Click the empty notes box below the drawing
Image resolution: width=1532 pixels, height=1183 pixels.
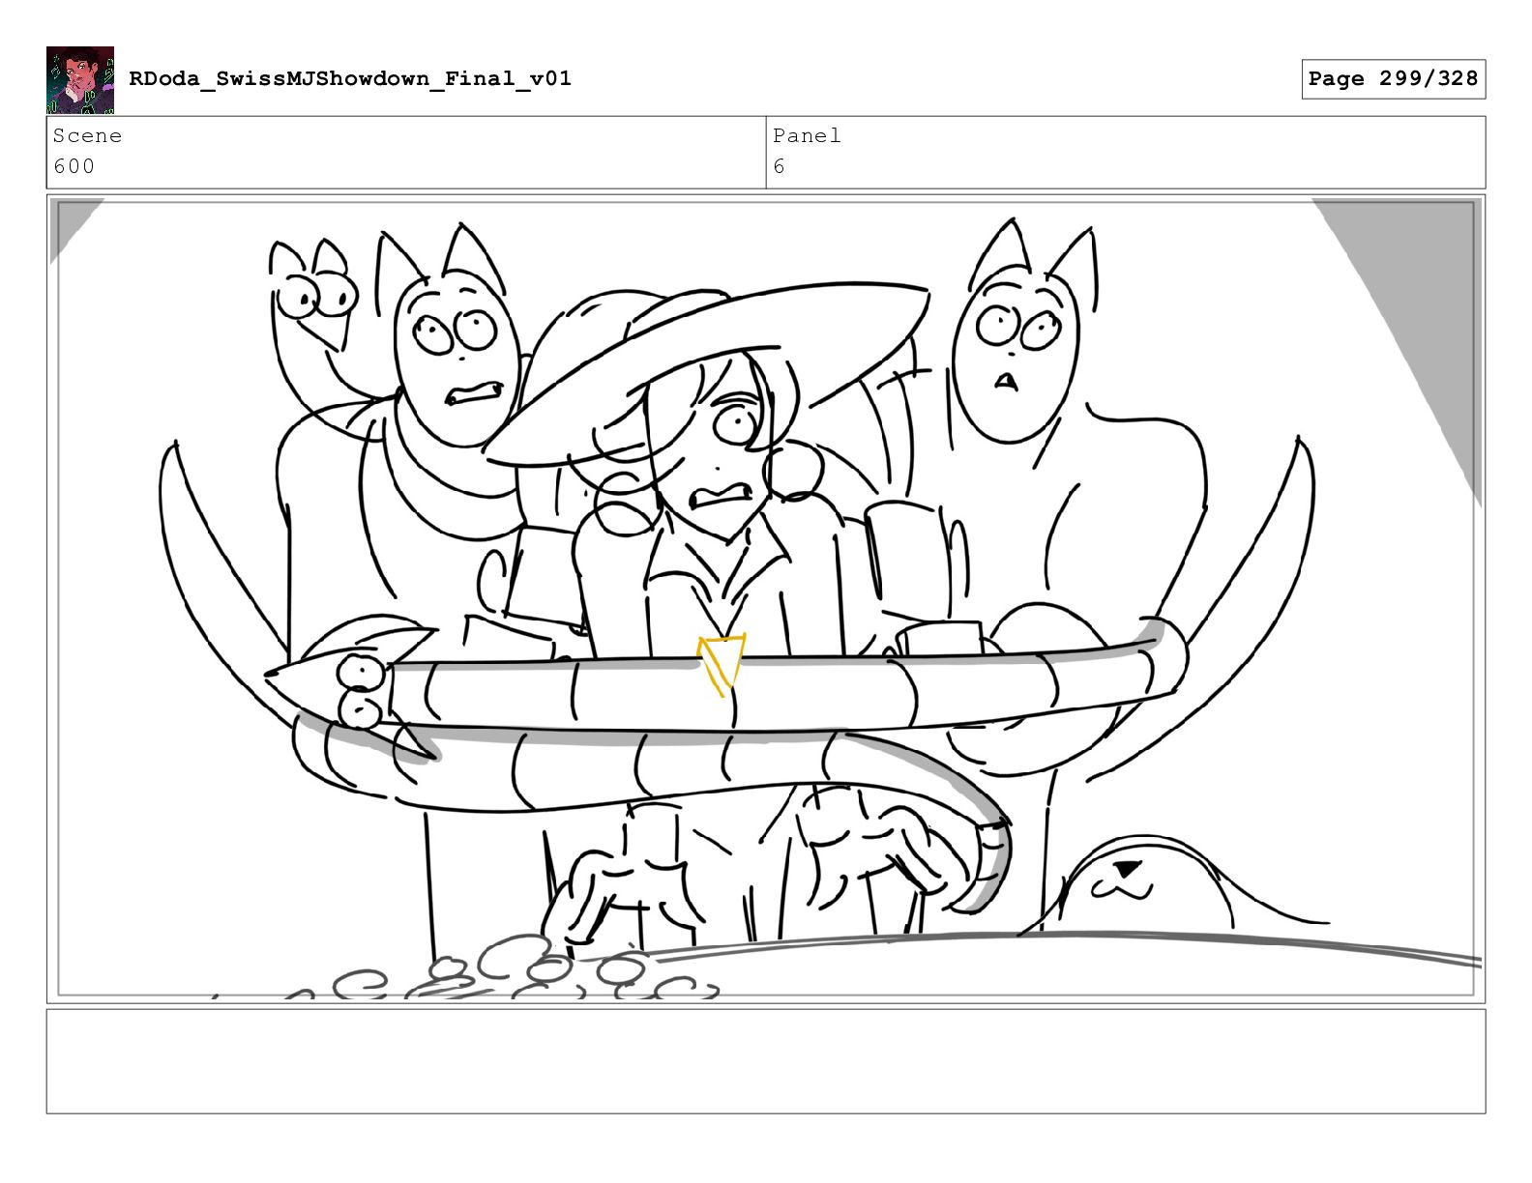[766, 1061]
